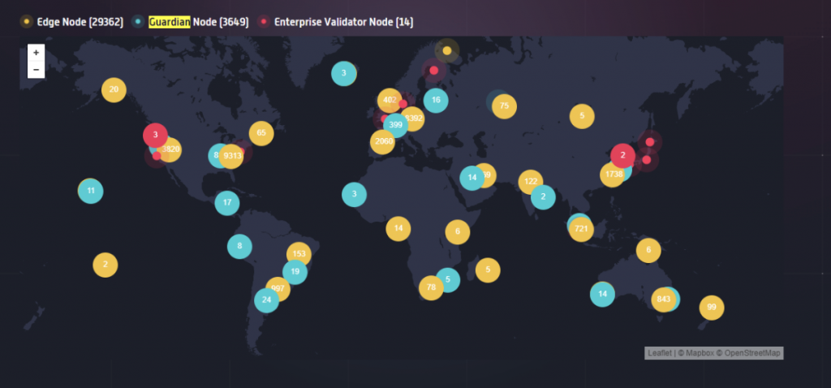Viewport: 831px width, 388px height.
Task: Click the yellow 5 cluster near Madagascar
Action: coord(488,269)
